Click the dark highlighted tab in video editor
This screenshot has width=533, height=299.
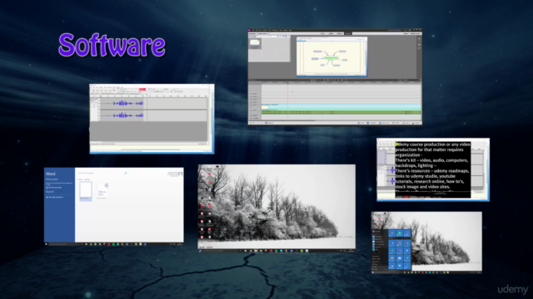point(348,33)
